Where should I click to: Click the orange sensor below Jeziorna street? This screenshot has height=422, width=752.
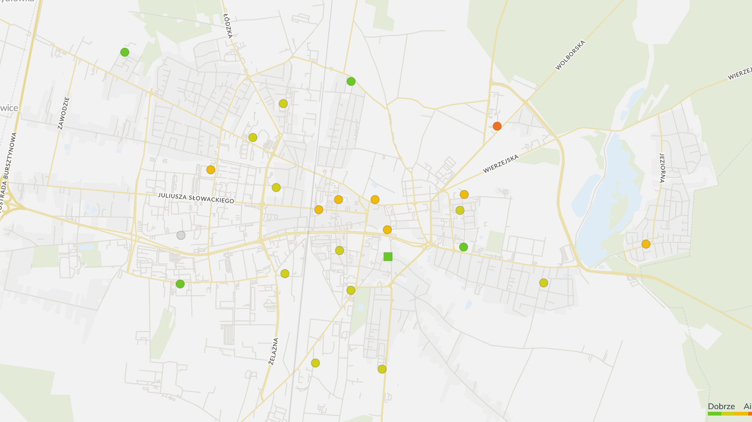[x=645, y=244]
